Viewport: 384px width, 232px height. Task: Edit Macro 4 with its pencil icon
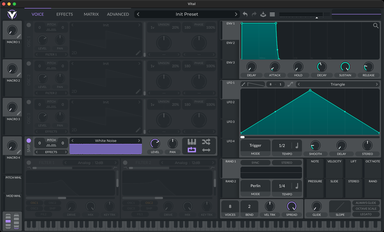pos(19,152)
